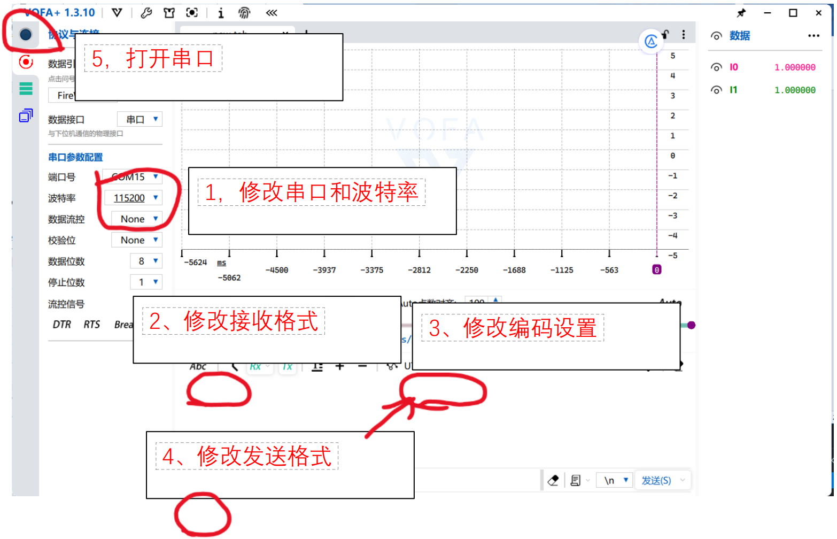
Task: Select the red record sidebar tab
Action: point(26,62)
